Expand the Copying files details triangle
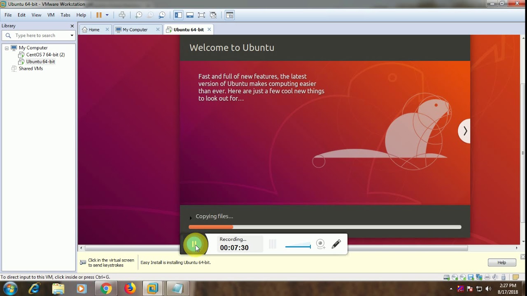 [191, 217]
